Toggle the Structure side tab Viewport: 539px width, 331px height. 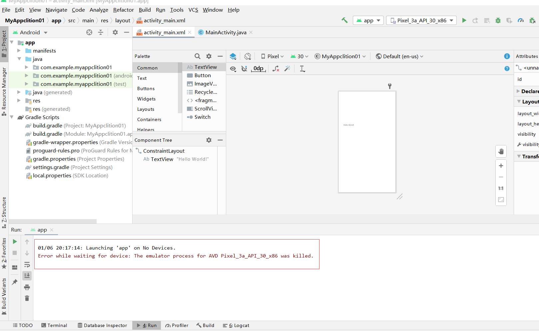pyautogui.click(x=4, y=213)
